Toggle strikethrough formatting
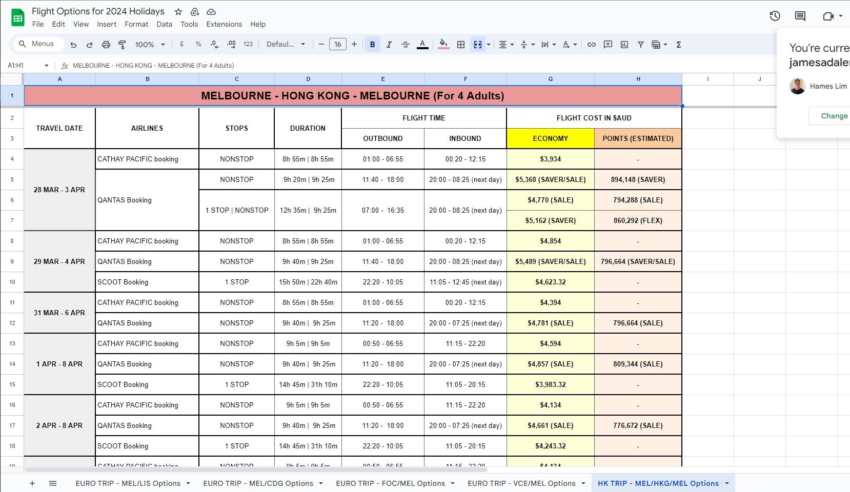 (406, 45)
